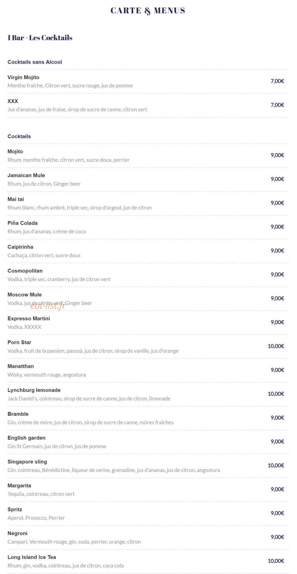Image resolution: width=297 pixels, height=574 pixels.
Task: Click the eat-list.fr watermark
Action: point(48,306)
